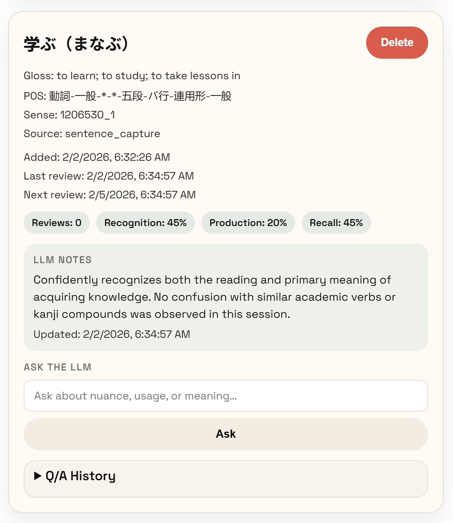Click the word title 学ぶ（まなぶ）
The width and height of the screenshot is (453, 523).
click(77, 42)
